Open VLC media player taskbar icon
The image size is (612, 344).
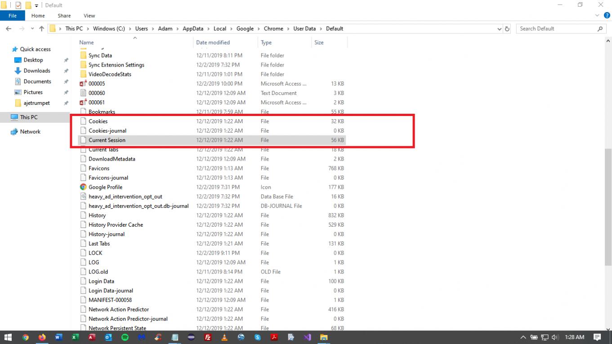coord(224,337)
